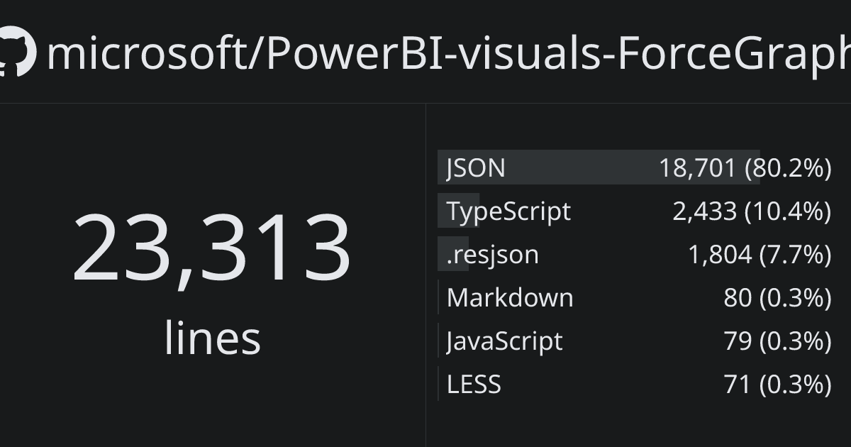This screenshot has width=851, height=447.
Task: Click the JavaScript 79 (0.3%) value
Action: (777, 341)
